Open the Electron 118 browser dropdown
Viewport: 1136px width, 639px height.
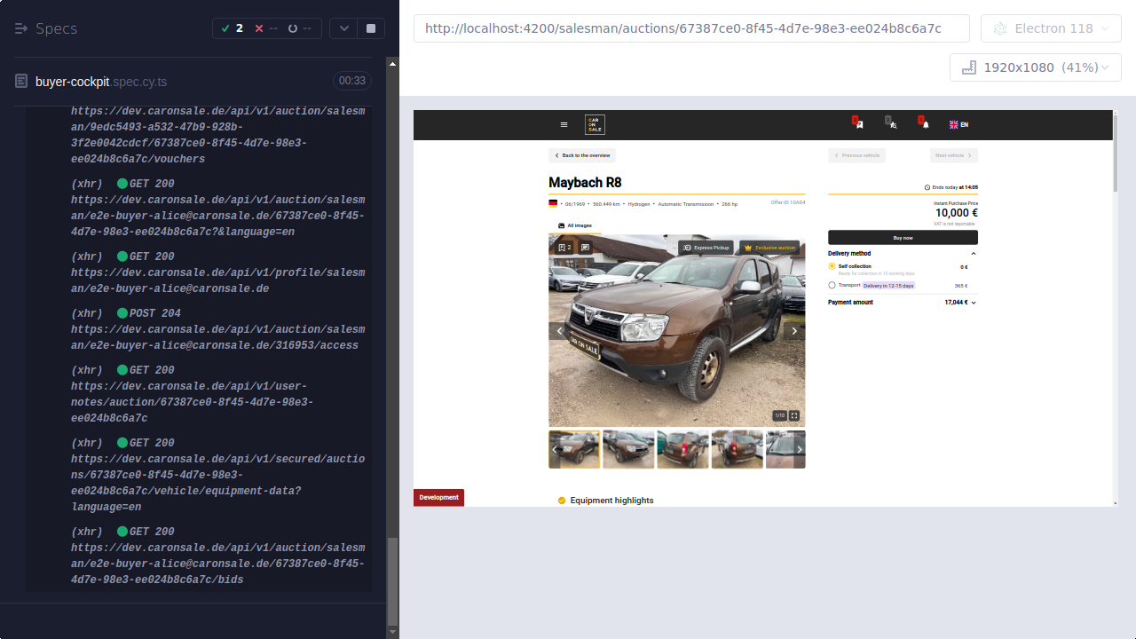pos(1051,28)
